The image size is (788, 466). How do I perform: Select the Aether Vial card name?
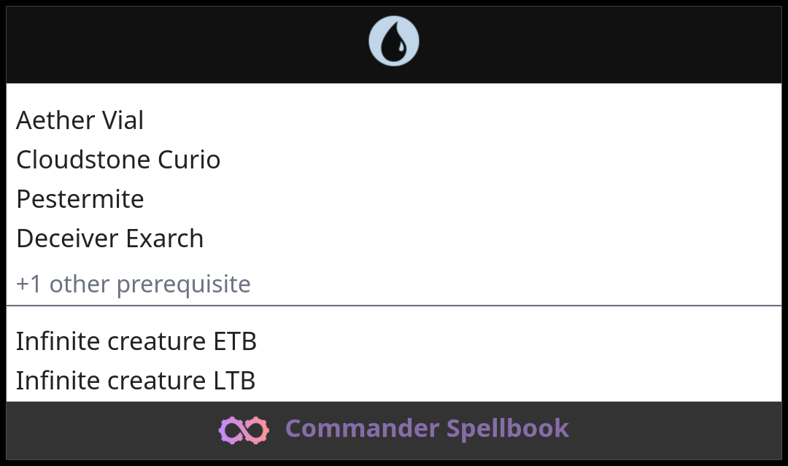coord(80,120)
